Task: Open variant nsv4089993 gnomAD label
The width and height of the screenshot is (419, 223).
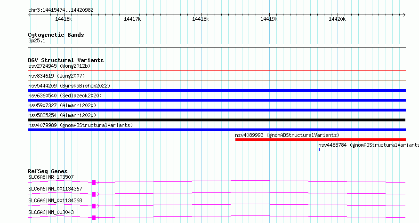Action: pos(287,135)
